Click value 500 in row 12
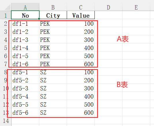 click(x=81, y=104)
